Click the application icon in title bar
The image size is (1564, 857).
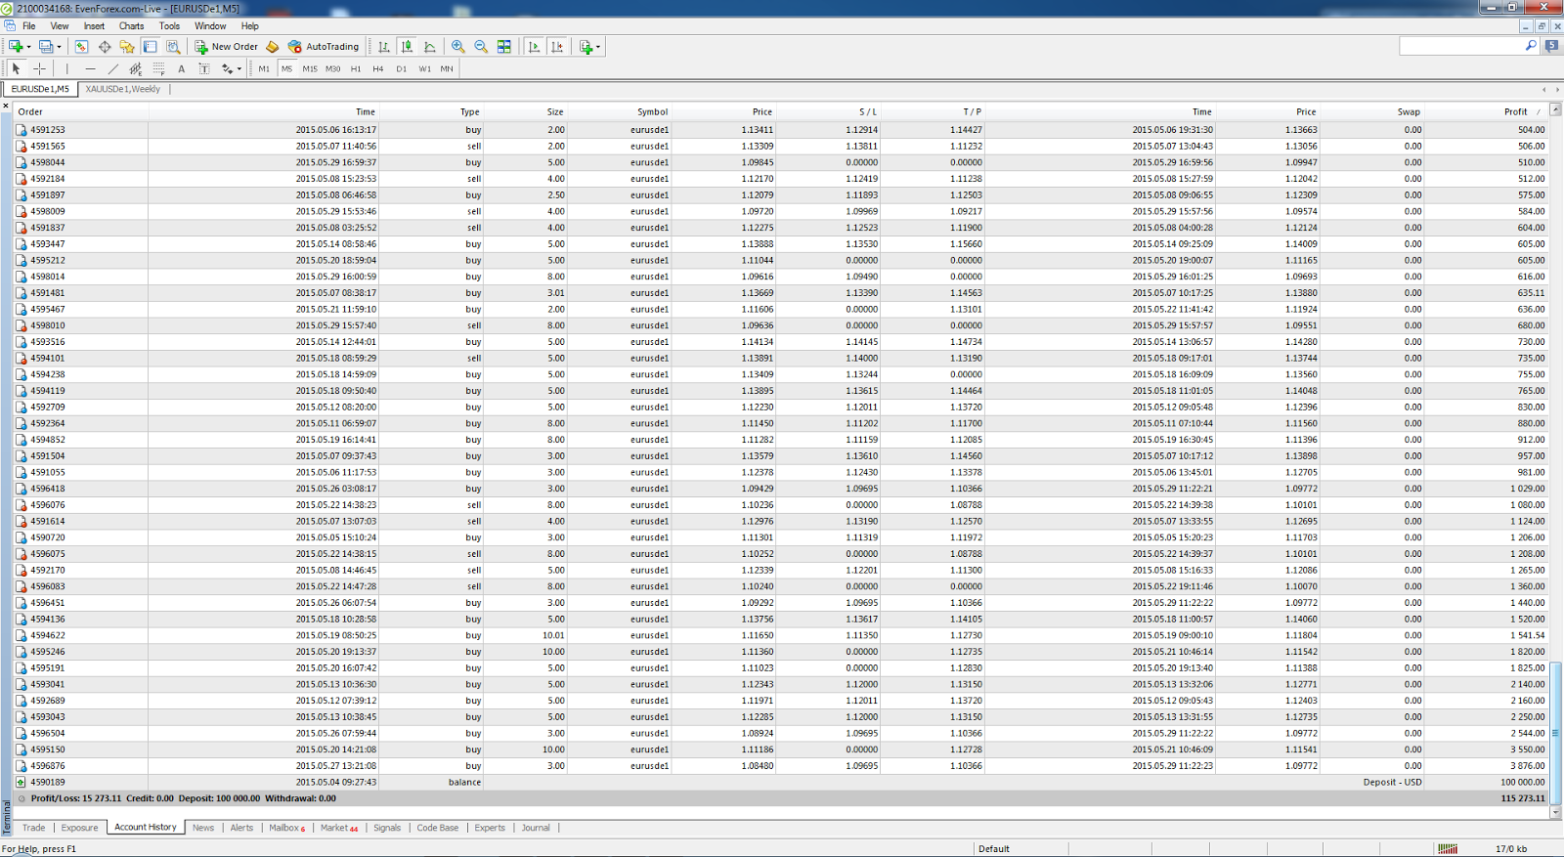tap(7, 8)
